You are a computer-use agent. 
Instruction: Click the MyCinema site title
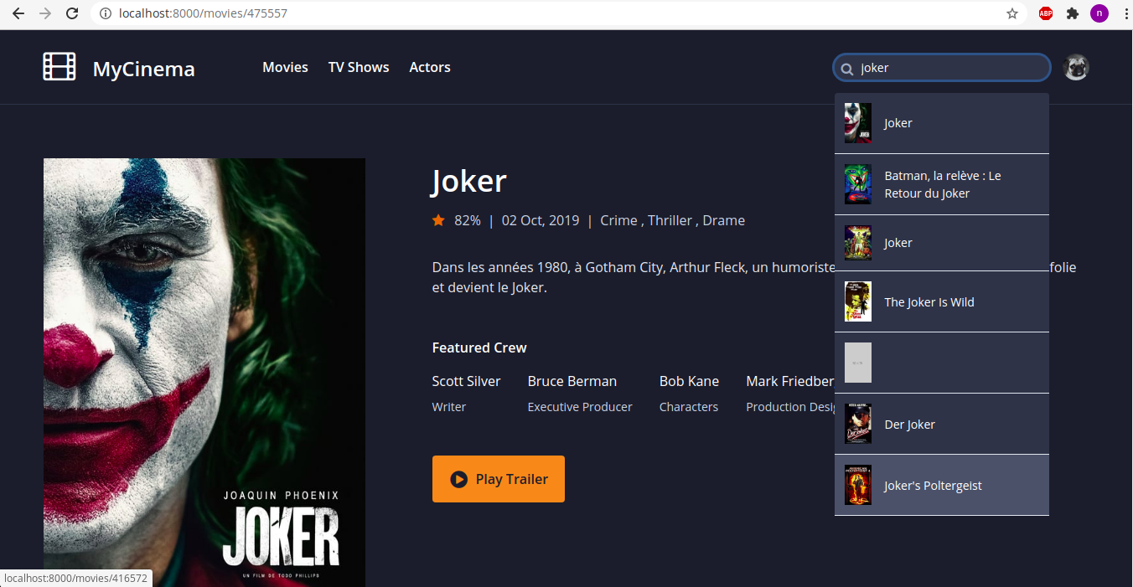click(x=143, y=69)
